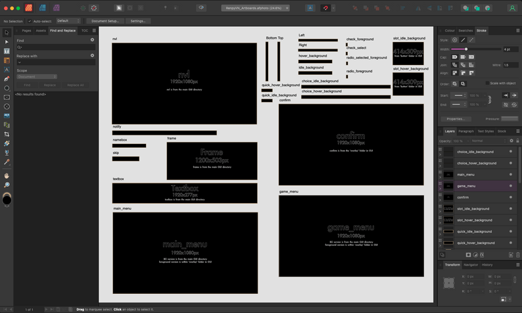Select the Vector Crop tool

[x=7, y=134]
